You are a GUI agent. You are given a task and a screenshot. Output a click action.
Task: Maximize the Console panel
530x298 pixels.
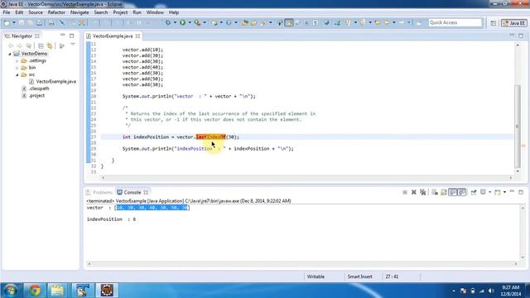point(521,192)
